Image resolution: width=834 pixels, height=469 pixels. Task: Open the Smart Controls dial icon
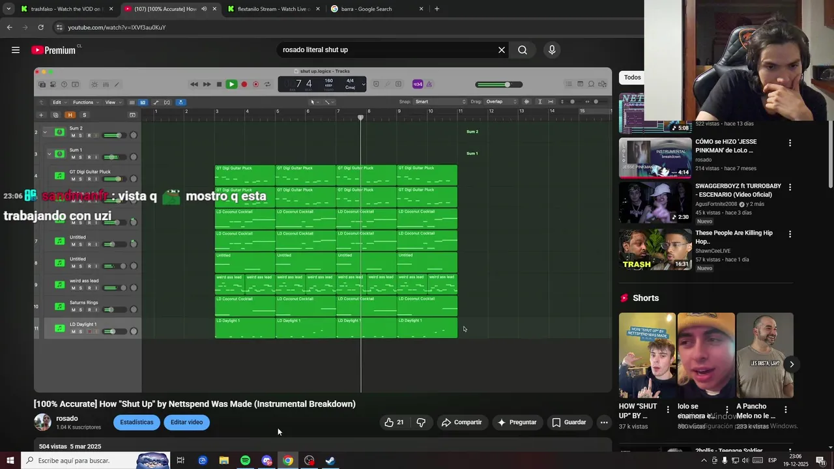coord(94,84)
